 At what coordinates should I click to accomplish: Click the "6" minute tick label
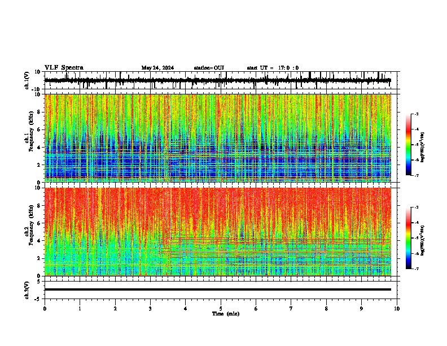point(256,309)
